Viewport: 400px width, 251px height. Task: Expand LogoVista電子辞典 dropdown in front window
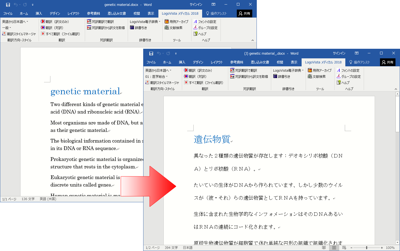(288, 70)
